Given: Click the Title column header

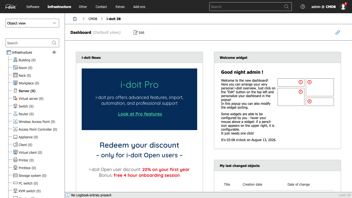Looking at the screenshot, I should click(227, 184).
